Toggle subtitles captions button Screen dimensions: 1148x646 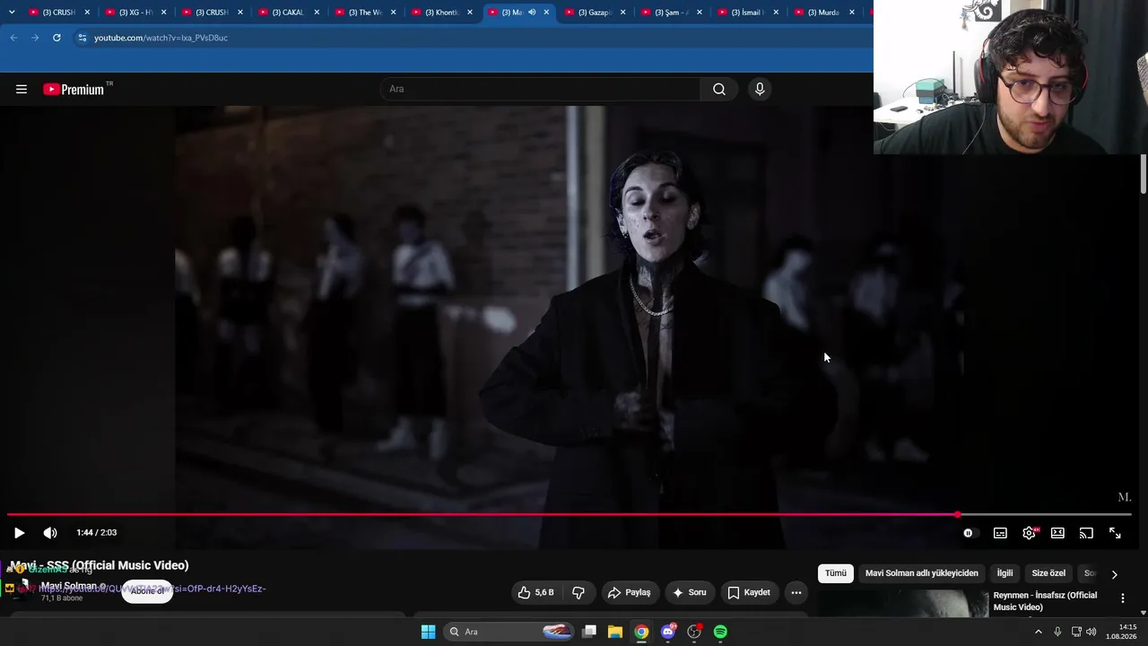(x=1000, y=533)
